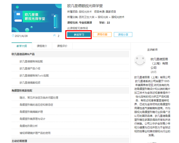This screenshot has height=143, width=179.
Task: Click teacher name 欧几里德贸易（上海）有限公司
Action: click(159, 63)
